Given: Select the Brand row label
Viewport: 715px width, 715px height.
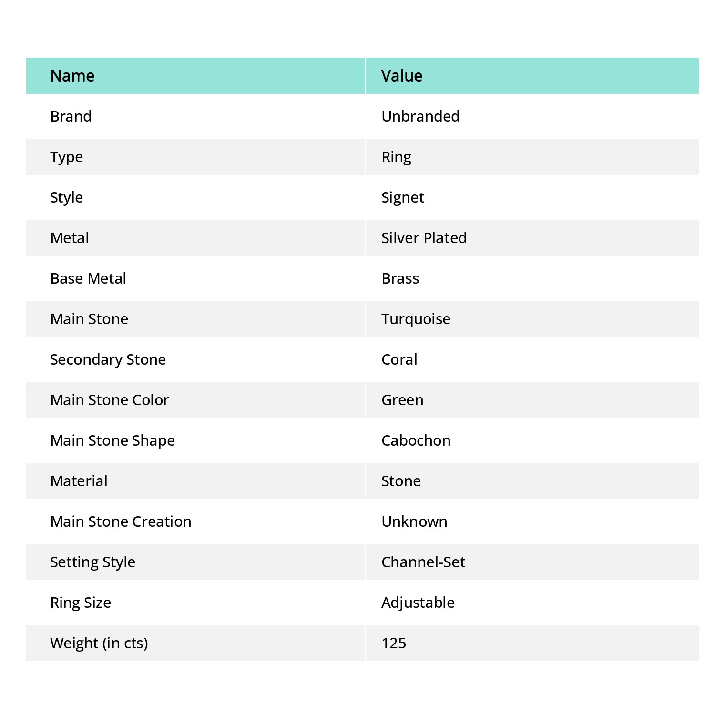Looking at the screenshot, I should (71, 116).
